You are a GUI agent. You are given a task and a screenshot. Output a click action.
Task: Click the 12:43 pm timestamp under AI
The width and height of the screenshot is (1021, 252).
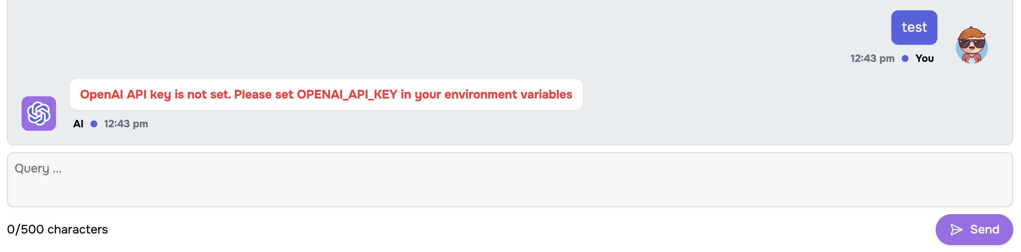(125, 123)
